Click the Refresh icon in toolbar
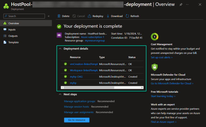The image size is (206, 127). point(128,16)
